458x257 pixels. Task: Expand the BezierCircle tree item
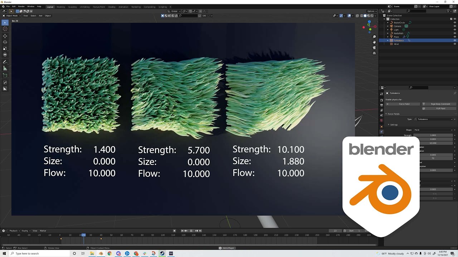(388, 22)
